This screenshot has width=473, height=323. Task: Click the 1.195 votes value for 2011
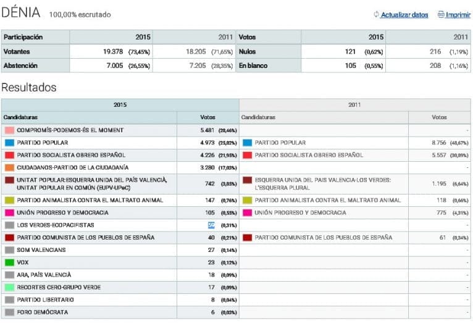pos(439,183)
